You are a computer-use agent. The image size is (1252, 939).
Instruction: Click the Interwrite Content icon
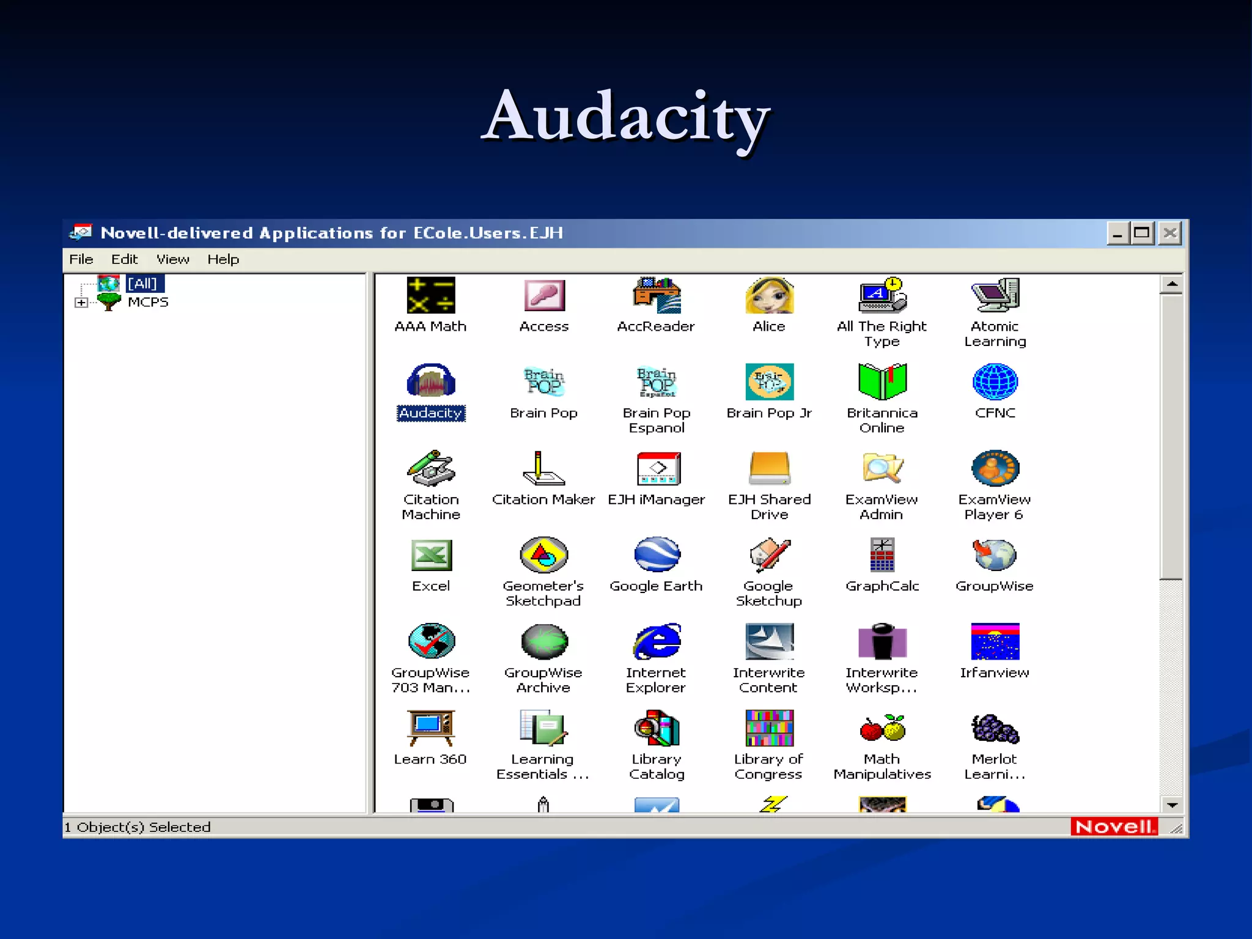[769, 641]
